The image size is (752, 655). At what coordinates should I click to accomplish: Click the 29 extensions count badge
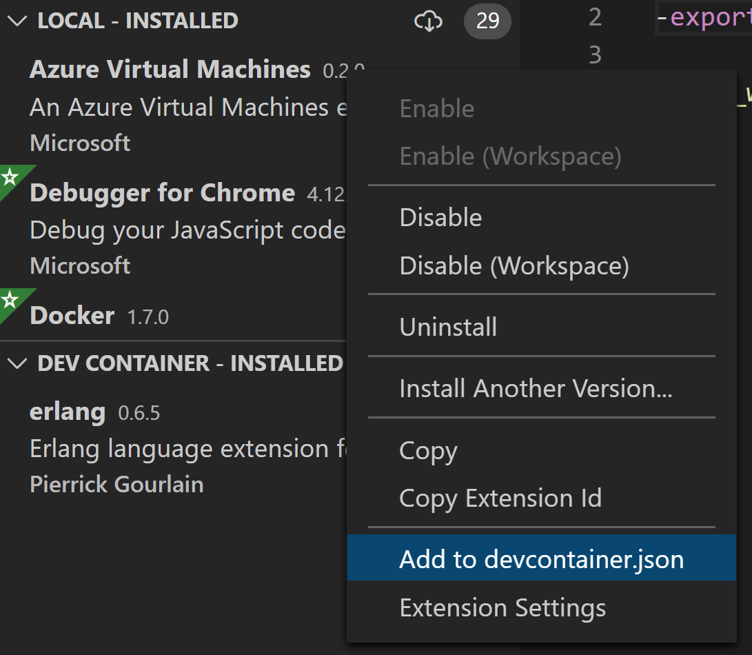pyautogui.click(x=487, y=21)
